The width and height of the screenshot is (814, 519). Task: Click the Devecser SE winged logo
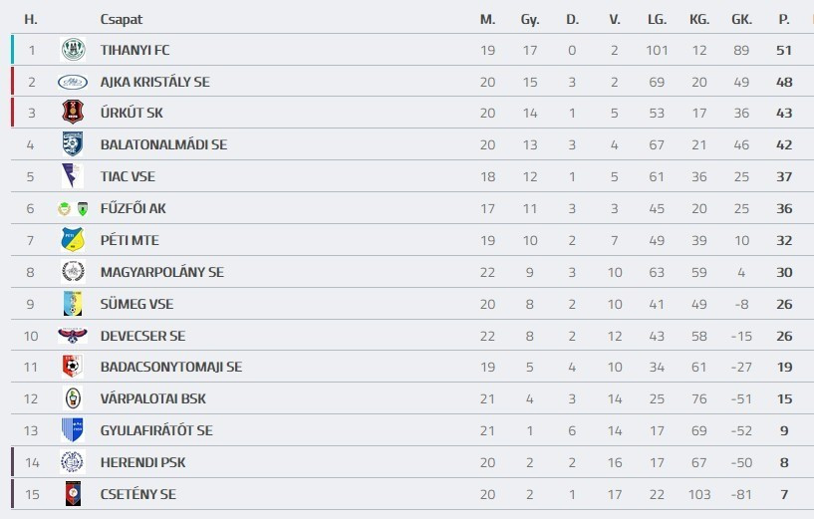[x=73, y=336]
